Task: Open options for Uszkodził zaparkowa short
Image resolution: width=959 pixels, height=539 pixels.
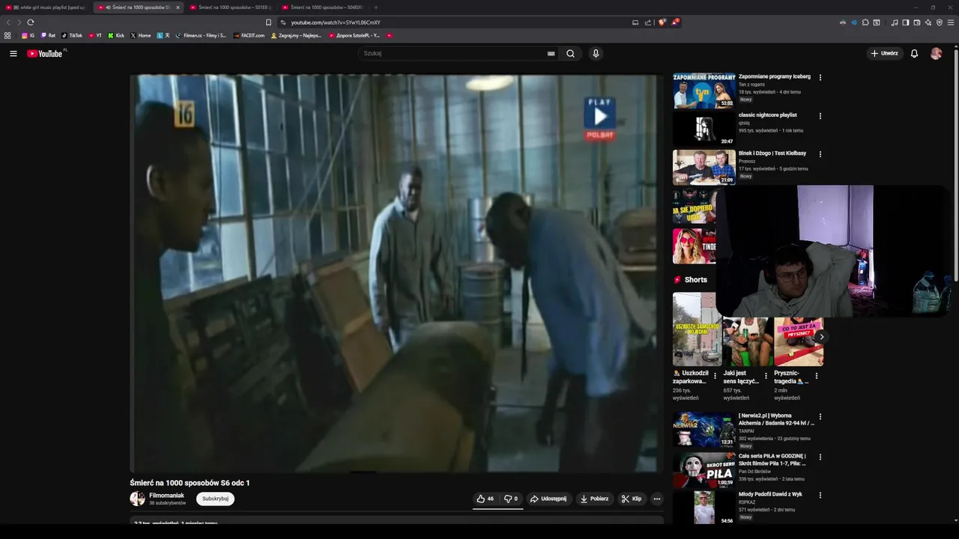Action: tap(715, 376)
